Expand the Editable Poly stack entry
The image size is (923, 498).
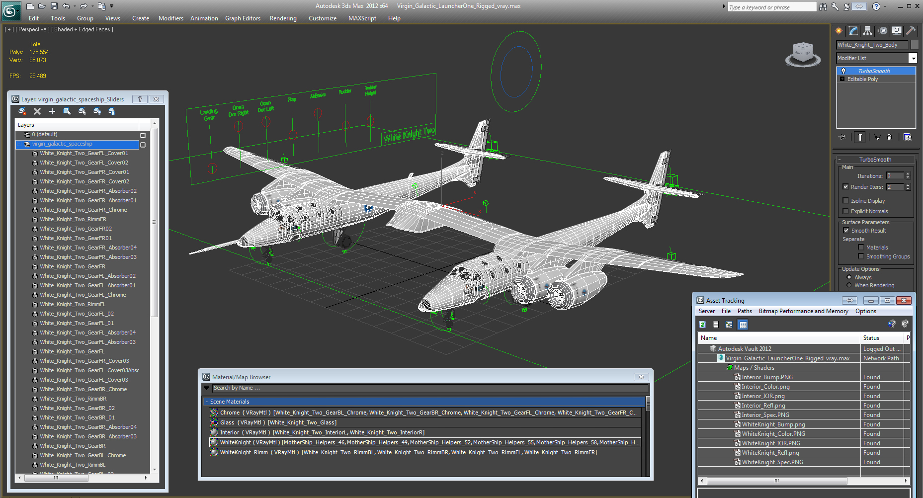(842, 79)
